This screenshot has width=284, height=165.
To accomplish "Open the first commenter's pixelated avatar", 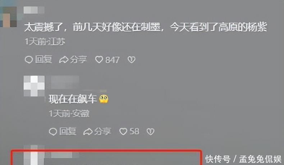I will [x=9, y=17].
